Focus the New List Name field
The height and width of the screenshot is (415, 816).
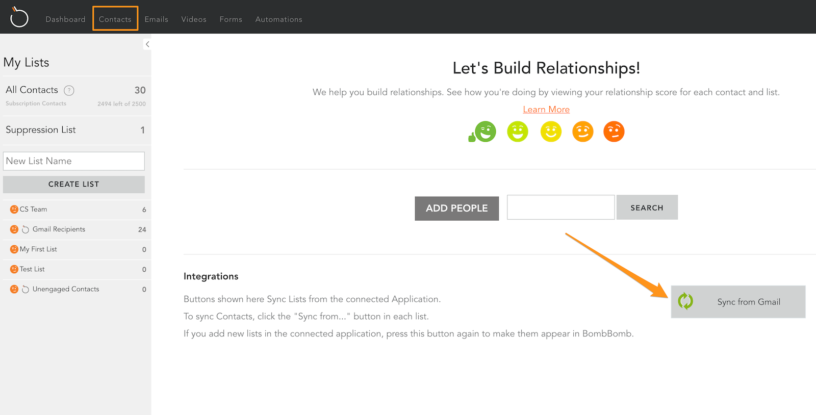point(74,161)
